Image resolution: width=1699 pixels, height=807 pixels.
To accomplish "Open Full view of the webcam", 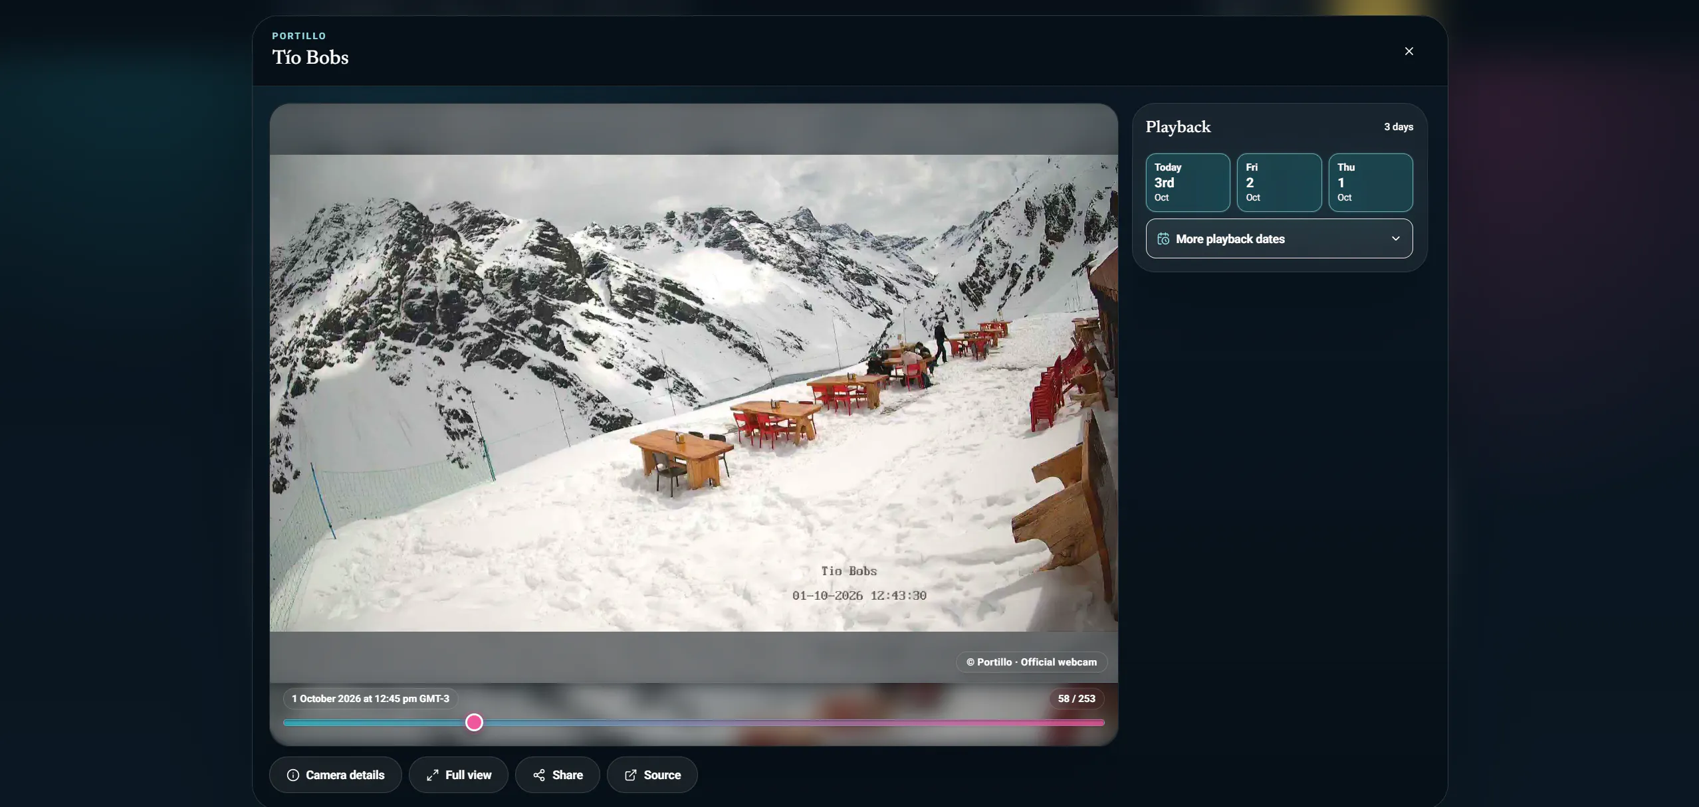I will pos(458,775).
